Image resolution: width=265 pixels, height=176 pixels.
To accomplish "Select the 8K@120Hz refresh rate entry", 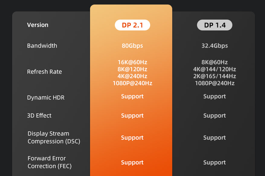I will tap(132, 69).
